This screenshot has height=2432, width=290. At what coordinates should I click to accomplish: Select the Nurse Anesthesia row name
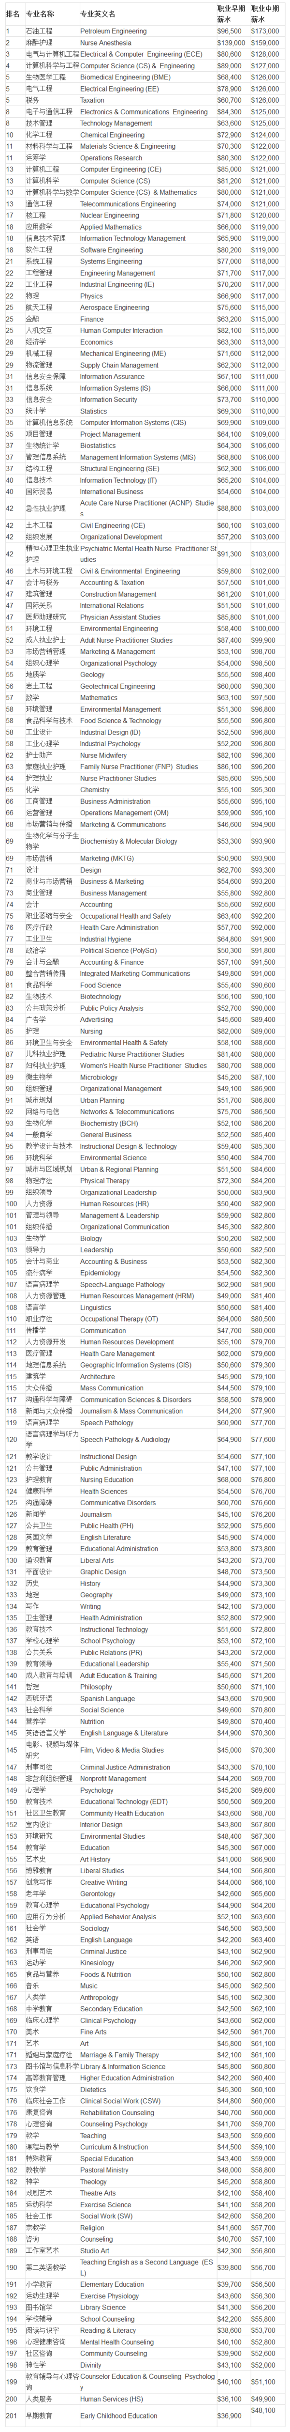[x=105, y=43]
